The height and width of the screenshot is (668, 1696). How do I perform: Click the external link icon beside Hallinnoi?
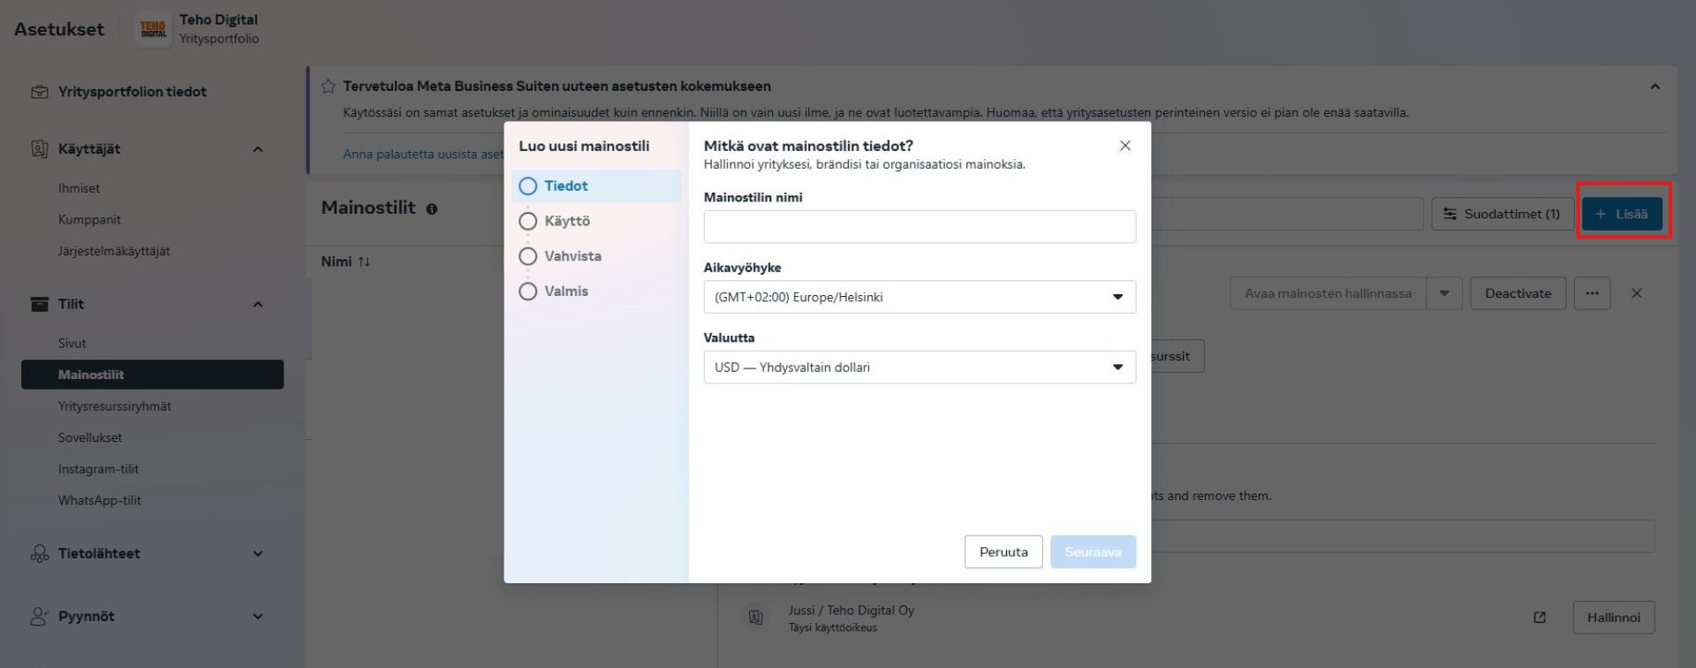pyautogui.click(x=1540, y=618)
